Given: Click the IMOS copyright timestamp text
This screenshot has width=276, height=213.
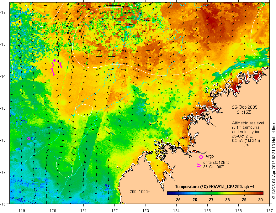Looking at the screenshot, I should pyautogui.click(x=274, y=161).
